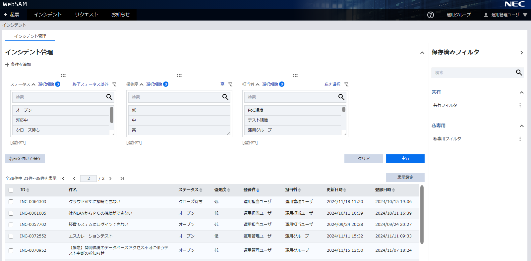
Task: Open the kebab menu for 私専用フィルタ
Action: pos(520,139)
